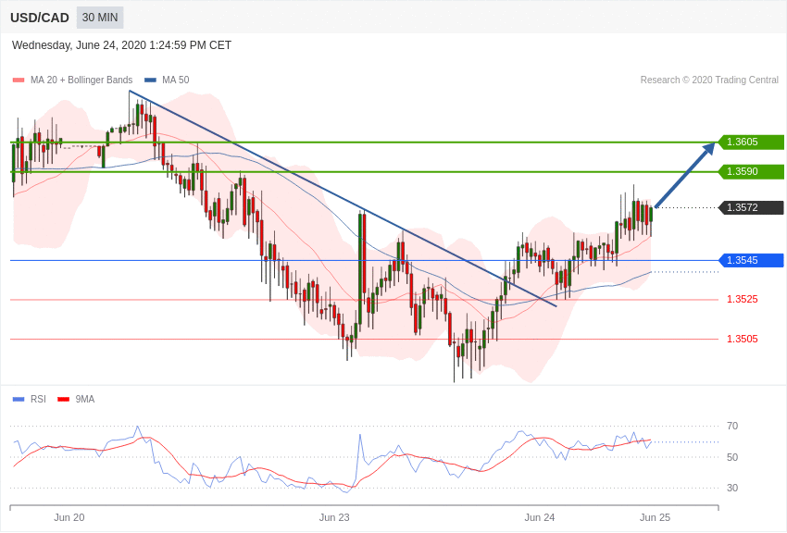This screenshot has width=787, height=533.
Task: Click the RSI axis value 50
Action: [732, 457]
